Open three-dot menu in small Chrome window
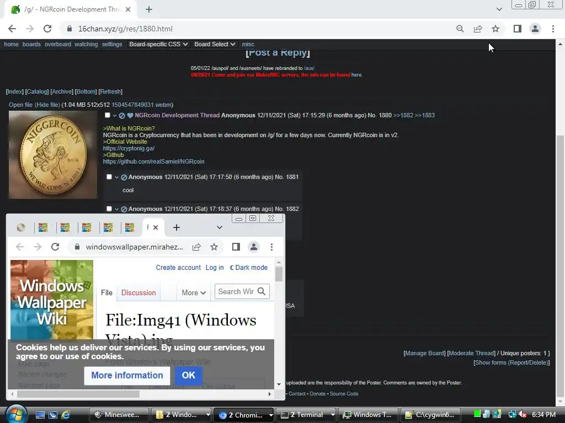The height and width of the screenshot is (423, 565). coord(271,247)
